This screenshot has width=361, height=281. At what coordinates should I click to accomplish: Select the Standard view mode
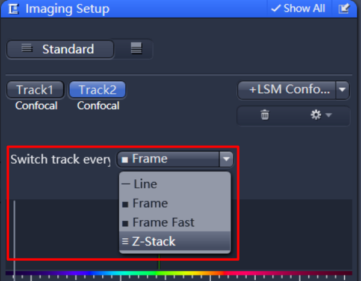[60, 49]
